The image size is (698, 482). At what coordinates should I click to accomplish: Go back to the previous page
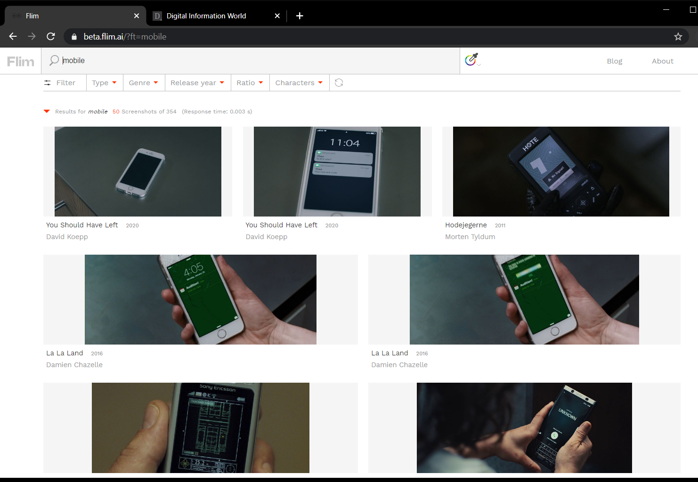pos(13,36)
